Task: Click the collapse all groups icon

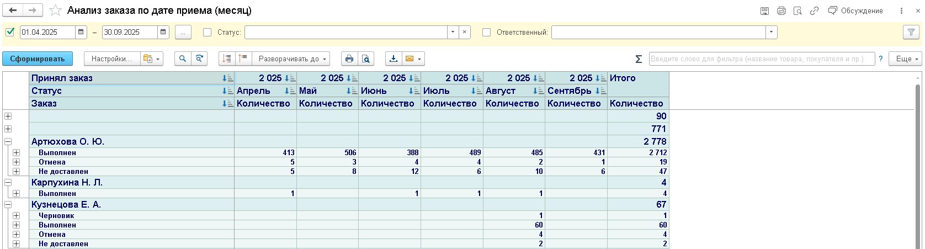Action: click(243, 59)
